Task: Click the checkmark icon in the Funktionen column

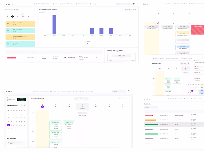Action: pyautogui.click(x=96, y=58)
